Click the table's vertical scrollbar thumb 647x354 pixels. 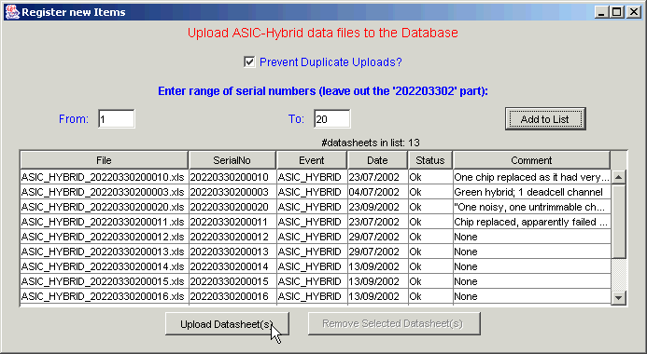tap(618, 222)
